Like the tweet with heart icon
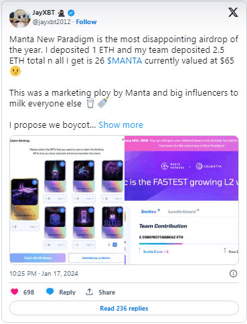This screenshot has width=247, height=324. coord(15,292)
